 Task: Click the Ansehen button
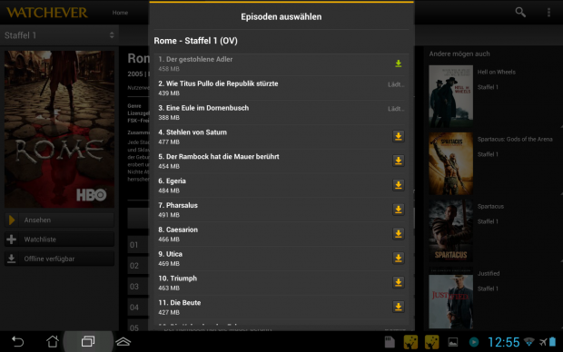(59, 220)
